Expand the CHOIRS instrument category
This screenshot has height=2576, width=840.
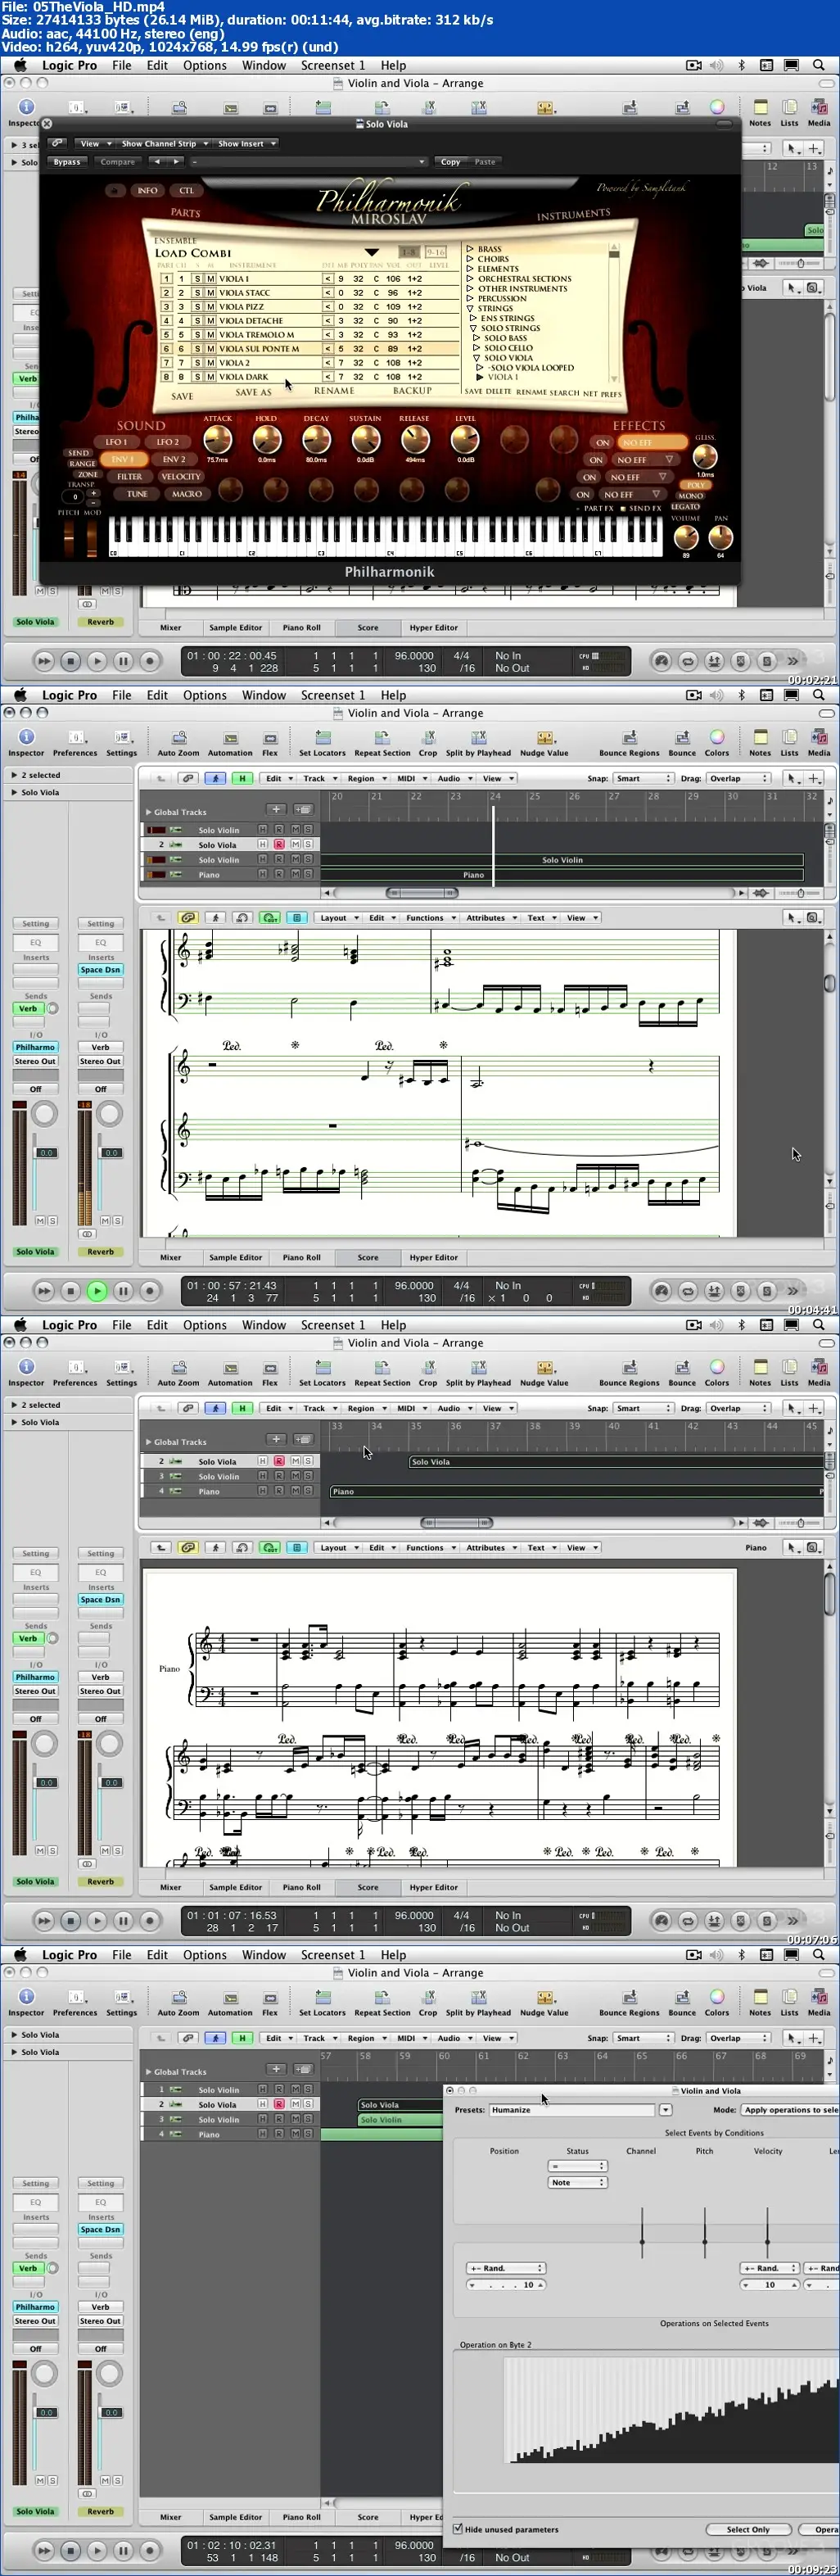(x=470, y=259)
